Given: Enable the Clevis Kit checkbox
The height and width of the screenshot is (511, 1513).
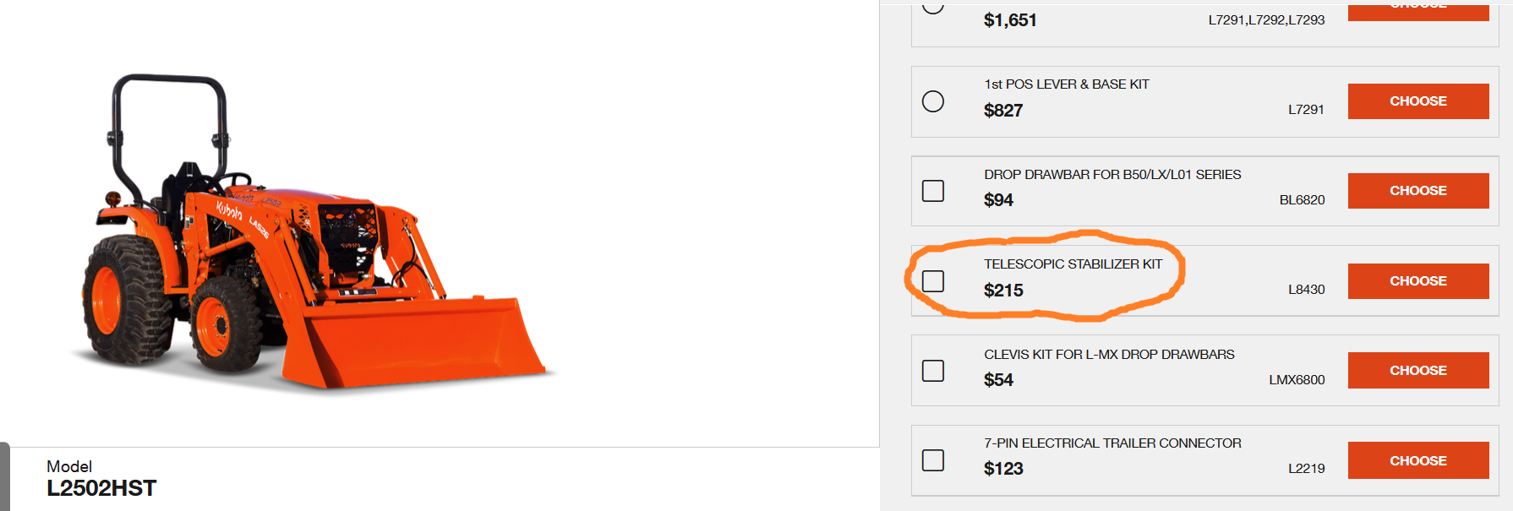Looking at the screenshot, I should coord(933,371).
